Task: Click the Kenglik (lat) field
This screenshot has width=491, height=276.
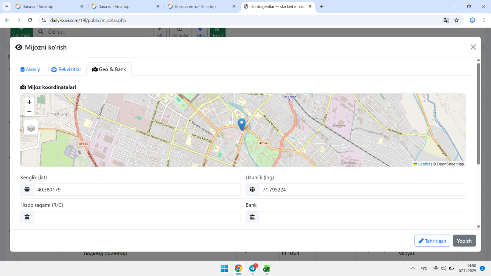Action: coord(136,189)
